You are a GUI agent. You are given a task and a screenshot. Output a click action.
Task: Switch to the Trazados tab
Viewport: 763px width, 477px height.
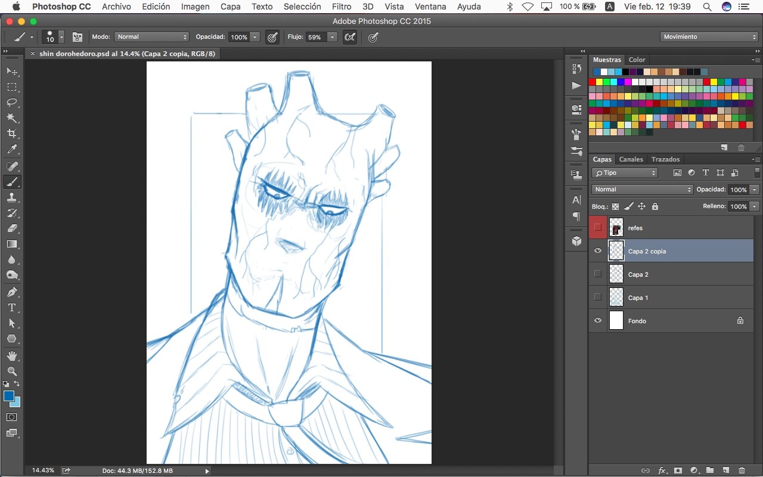(665, 159)
